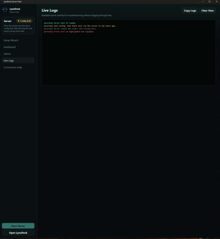Click the Server card title text
The width and height of the screenshot is (220, 239).
pyautogui.click(x=8, y=21)
